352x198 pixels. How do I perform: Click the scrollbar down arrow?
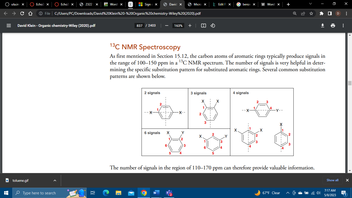(x=350, y=171)
